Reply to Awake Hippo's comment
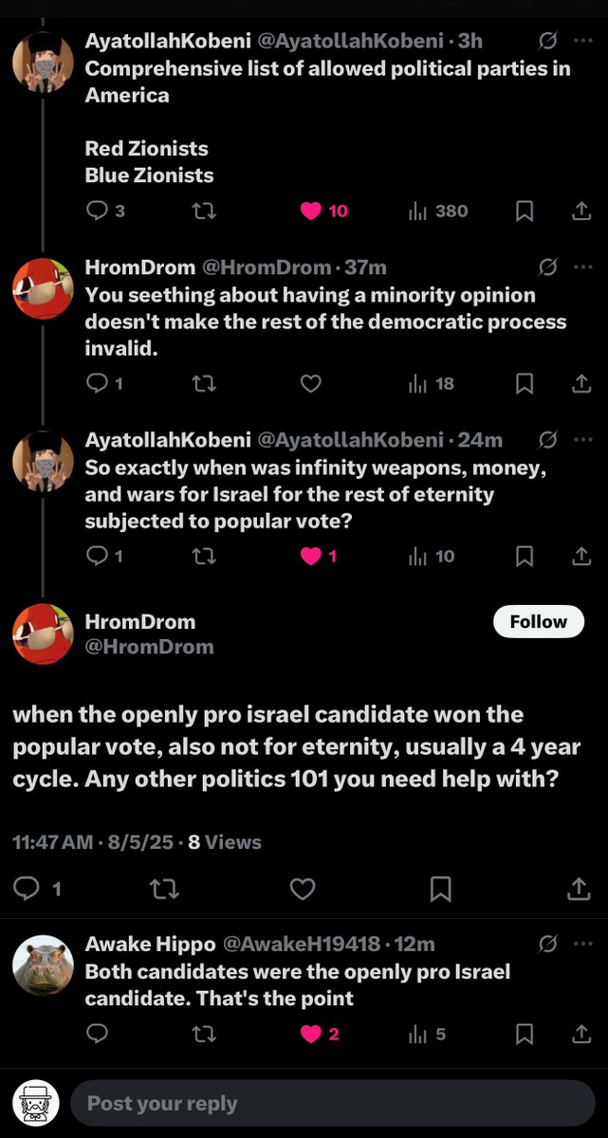 click(x=97, y=1034)
